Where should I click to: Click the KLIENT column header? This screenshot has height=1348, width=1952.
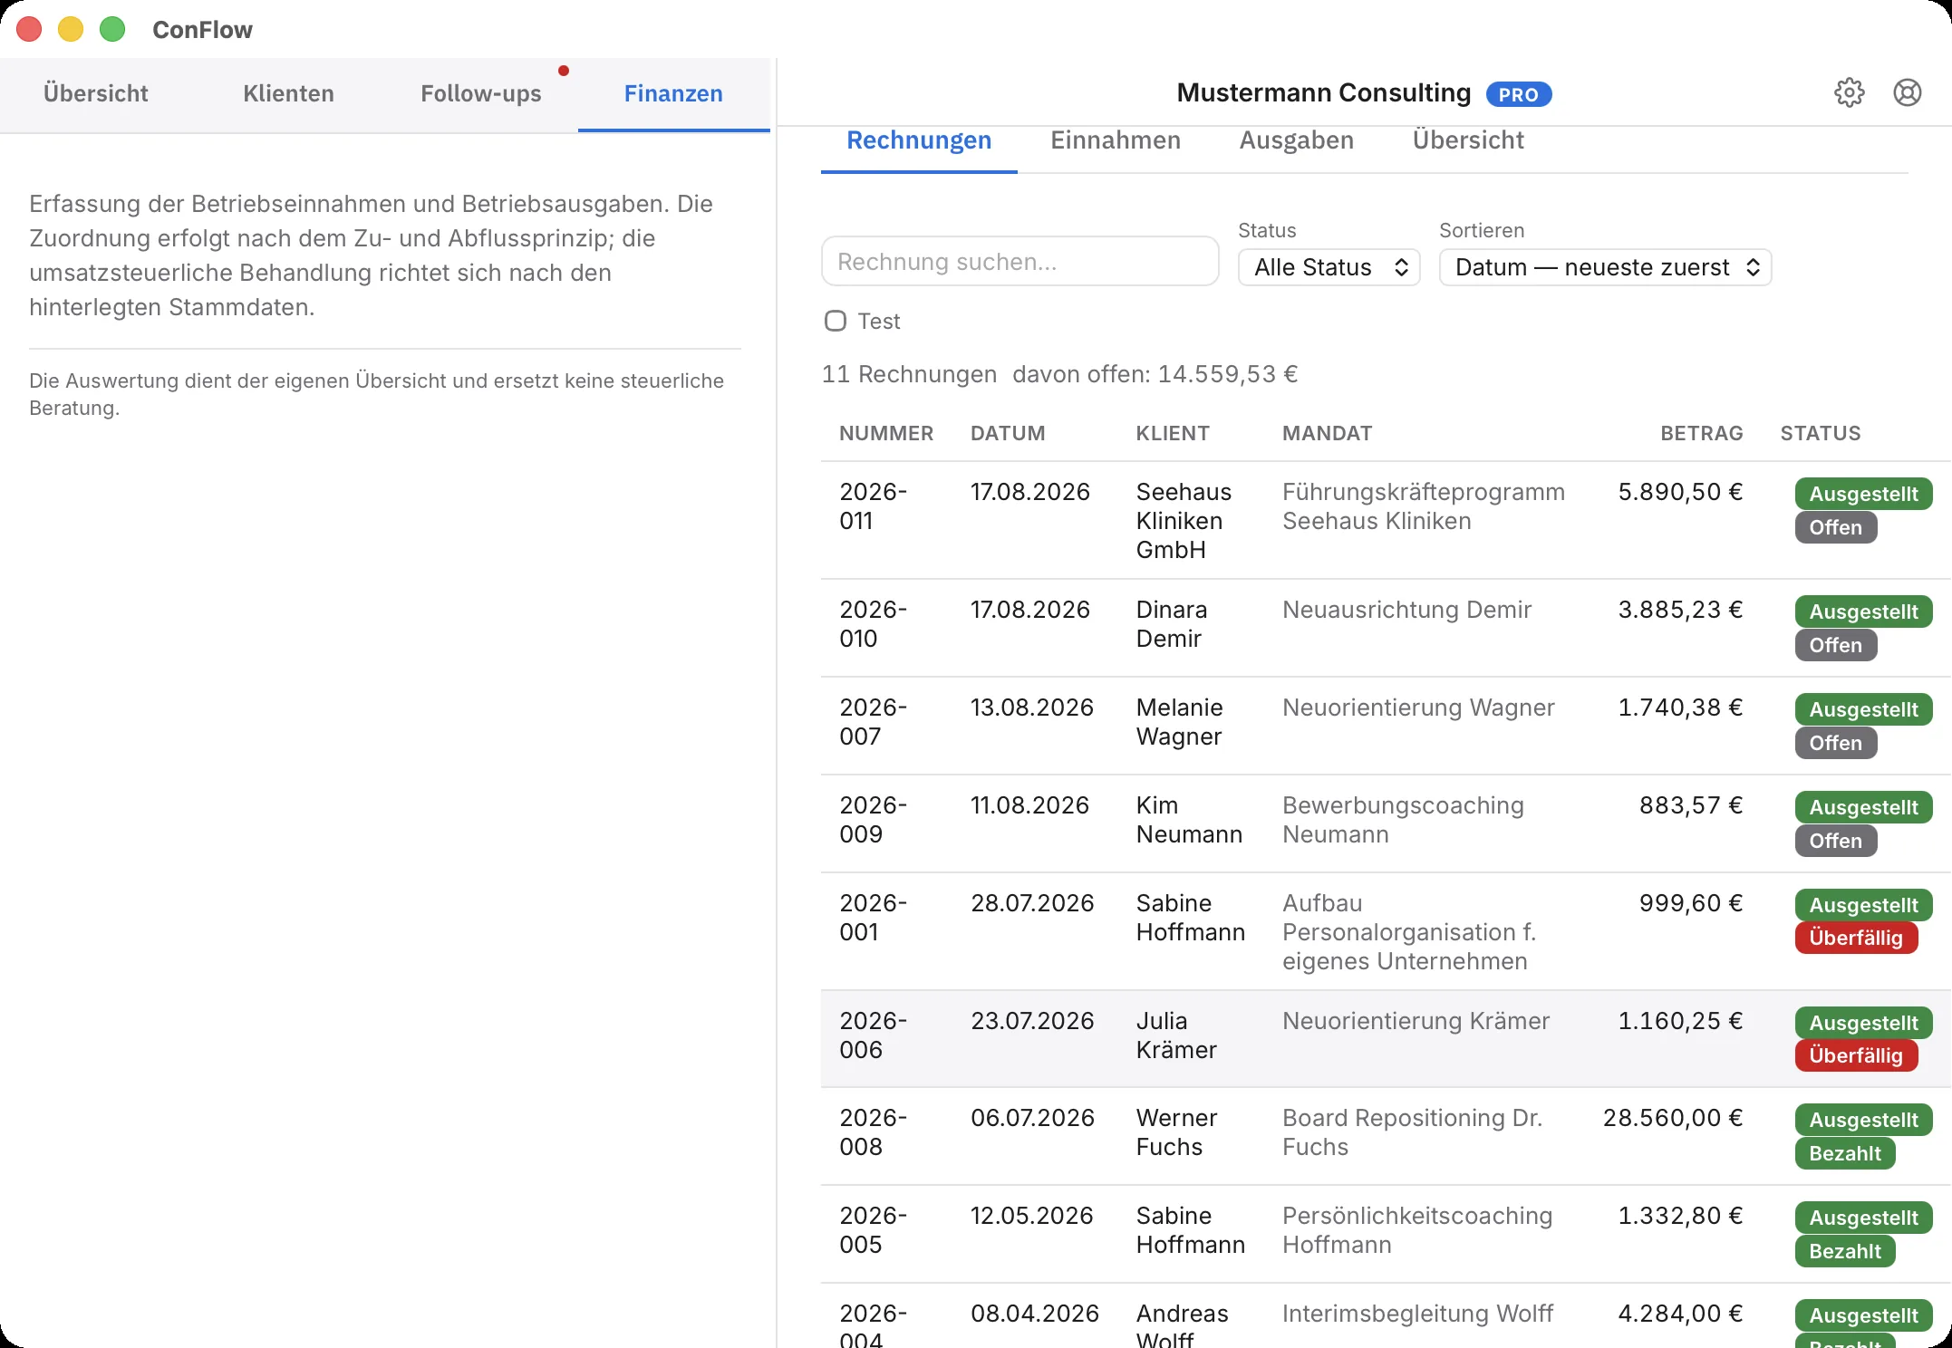(x=1173, y=433)
